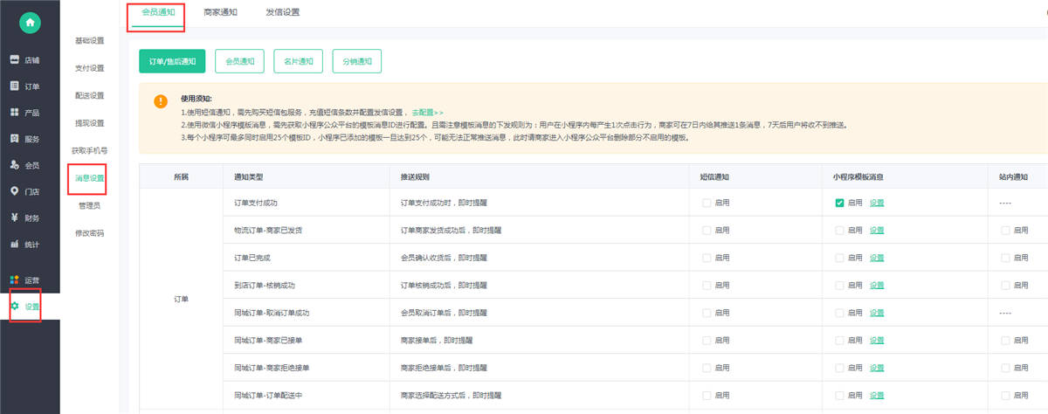
Task: Open 基础设置 in settings submenu
Action: click(89, 40)
